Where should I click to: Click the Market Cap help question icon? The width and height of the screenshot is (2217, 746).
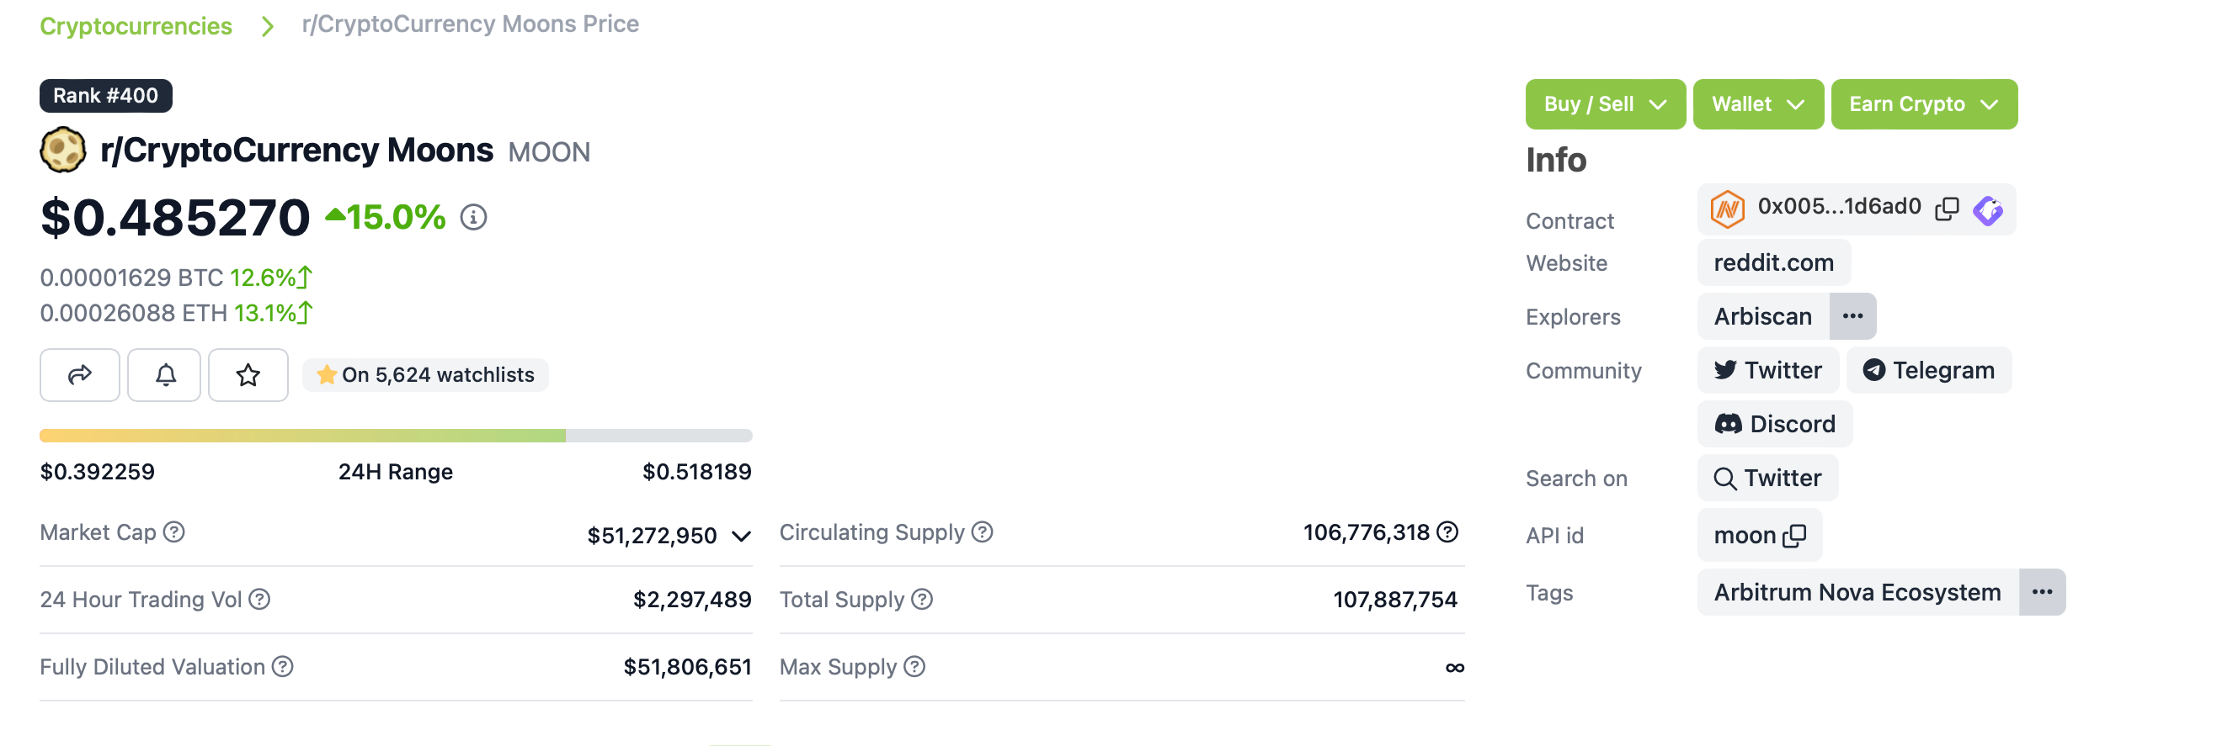[x=173, y=532]
